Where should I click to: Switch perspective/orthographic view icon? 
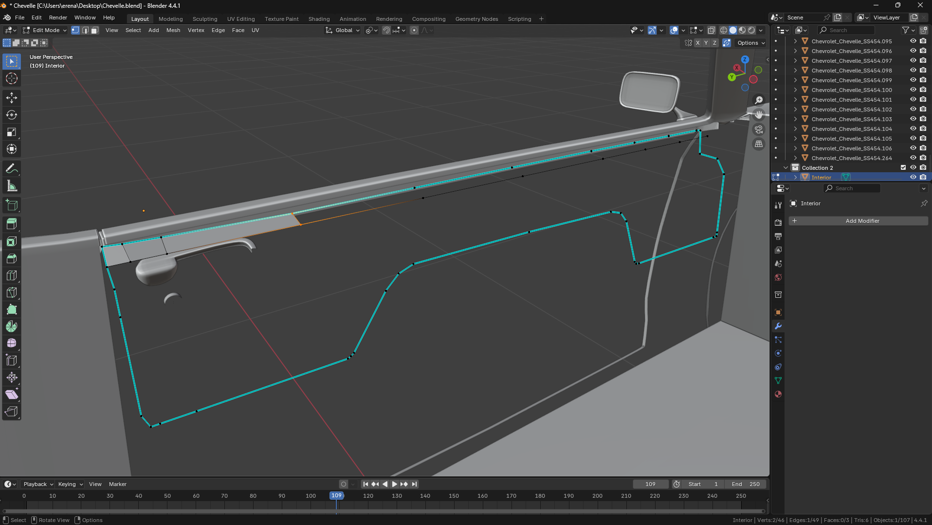pos(759,144)
